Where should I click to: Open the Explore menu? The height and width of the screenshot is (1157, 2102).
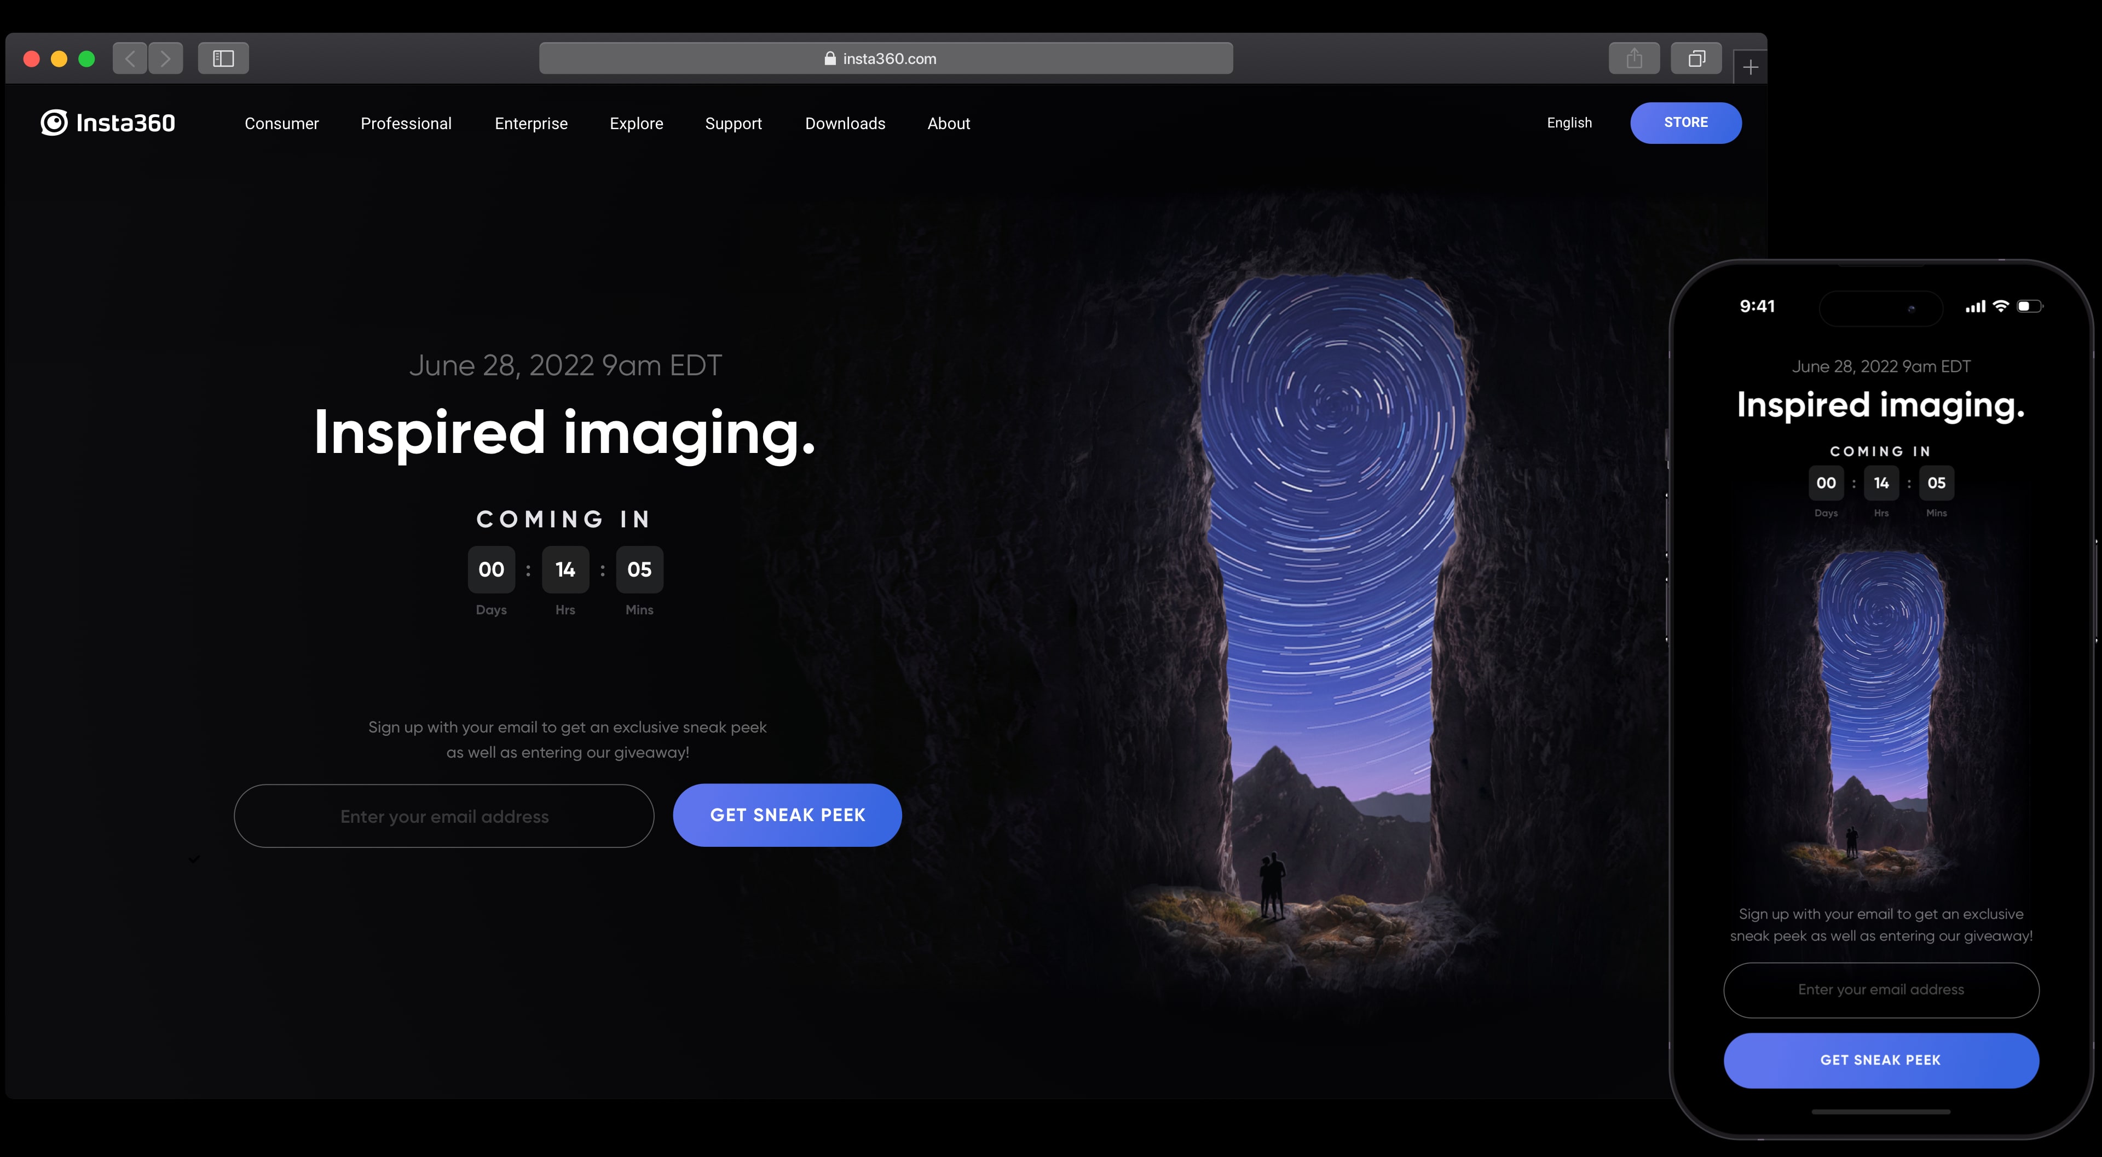(637, 123)
